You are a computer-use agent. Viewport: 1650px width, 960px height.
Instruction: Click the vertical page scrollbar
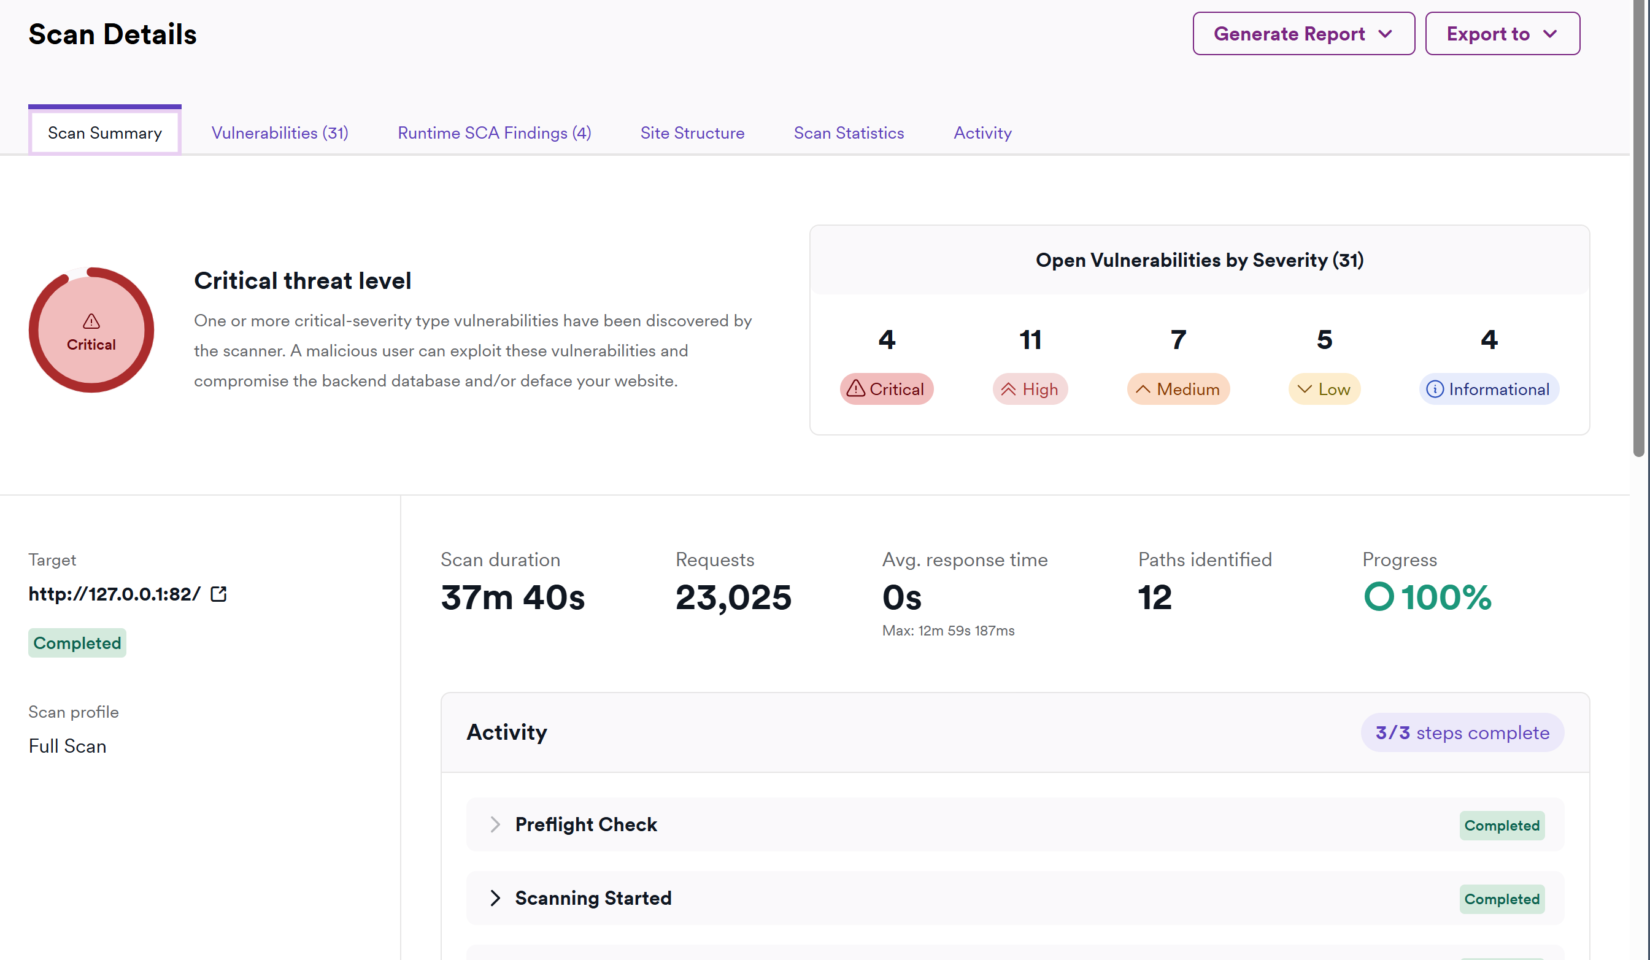click(1639, 229)
